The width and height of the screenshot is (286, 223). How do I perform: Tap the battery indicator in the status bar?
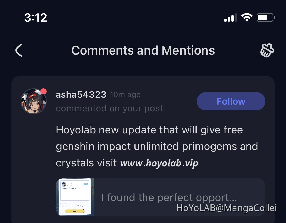(x=264, y=17)
